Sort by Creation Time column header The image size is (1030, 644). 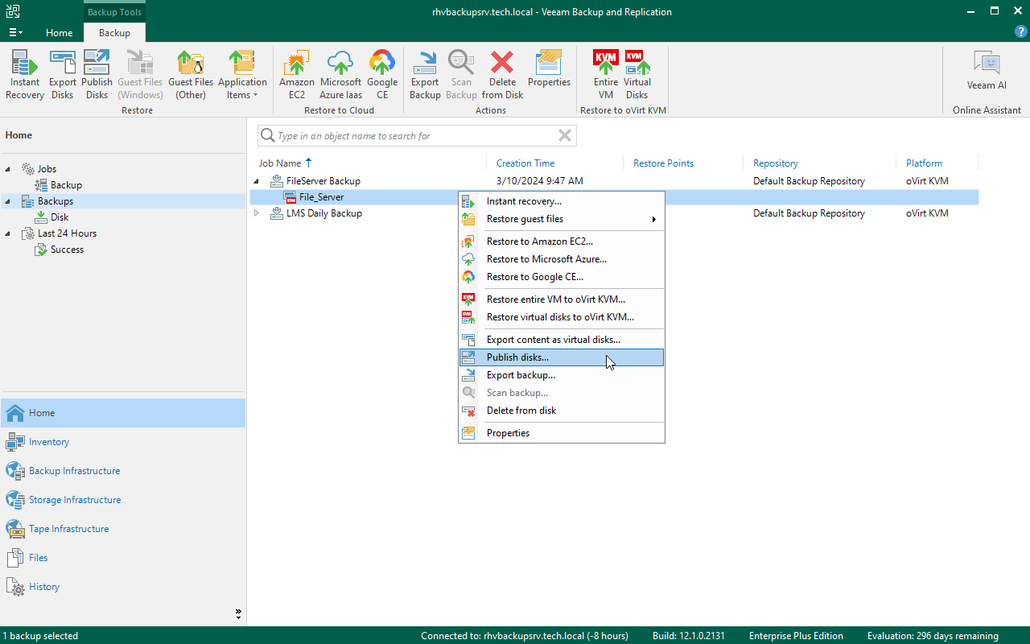(525, 163)
